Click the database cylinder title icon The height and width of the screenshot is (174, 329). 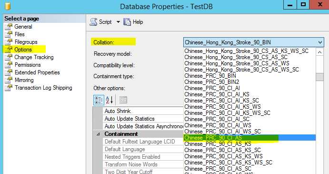8,6
